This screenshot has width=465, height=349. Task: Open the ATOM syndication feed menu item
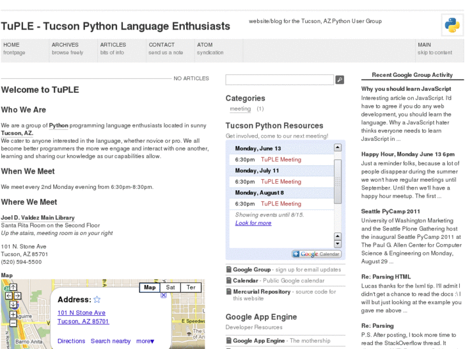tap(219, 51)
